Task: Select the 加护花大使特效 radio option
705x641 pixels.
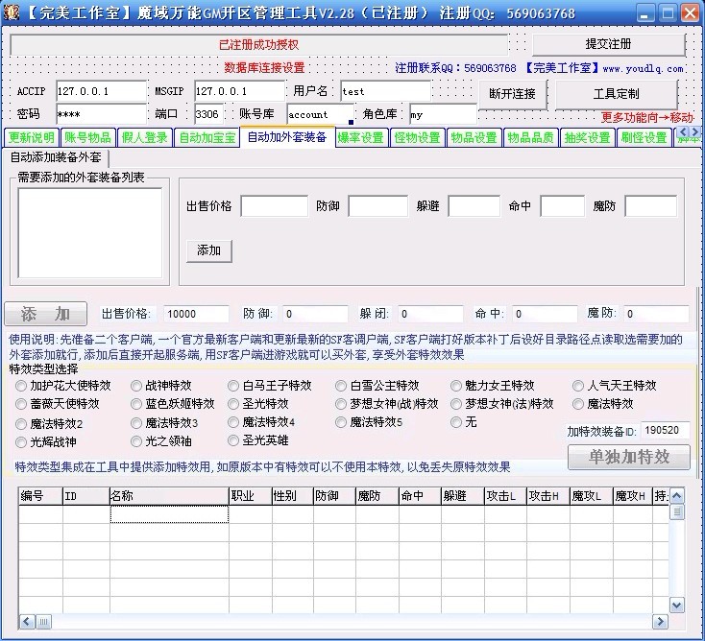Action: [x=22, y=386]
